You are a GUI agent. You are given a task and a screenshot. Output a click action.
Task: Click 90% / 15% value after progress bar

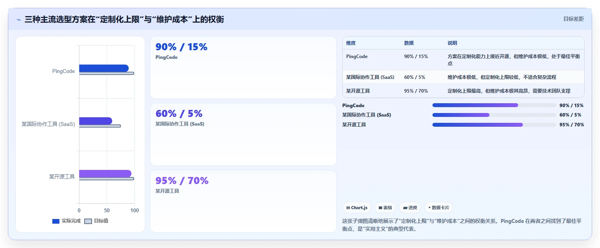[x=571, y=106]
